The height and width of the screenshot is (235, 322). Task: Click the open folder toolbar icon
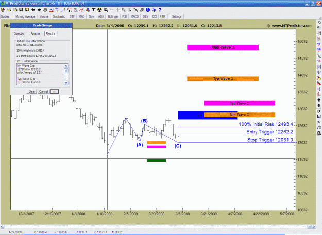9,10
